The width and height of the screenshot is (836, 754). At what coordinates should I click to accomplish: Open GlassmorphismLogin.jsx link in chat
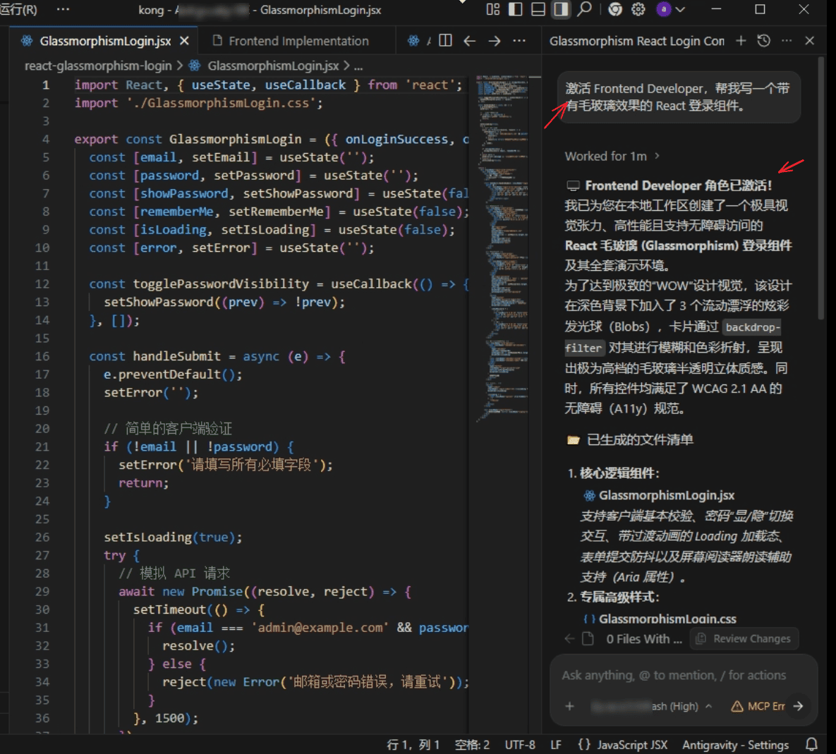click(x=666, y=496)
